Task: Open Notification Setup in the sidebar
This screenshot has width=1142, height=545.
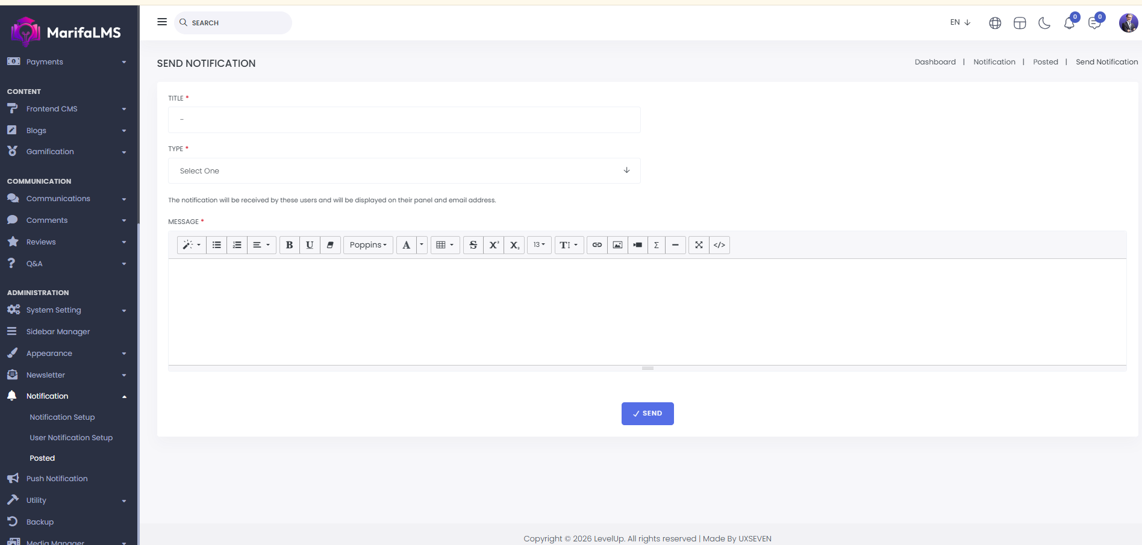Action: [x=62, y=417]
